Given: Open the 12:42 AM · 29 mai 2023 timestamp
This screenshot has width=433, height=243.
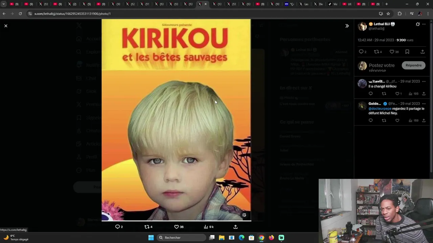Looking at the screenshot, I should 375,40.
